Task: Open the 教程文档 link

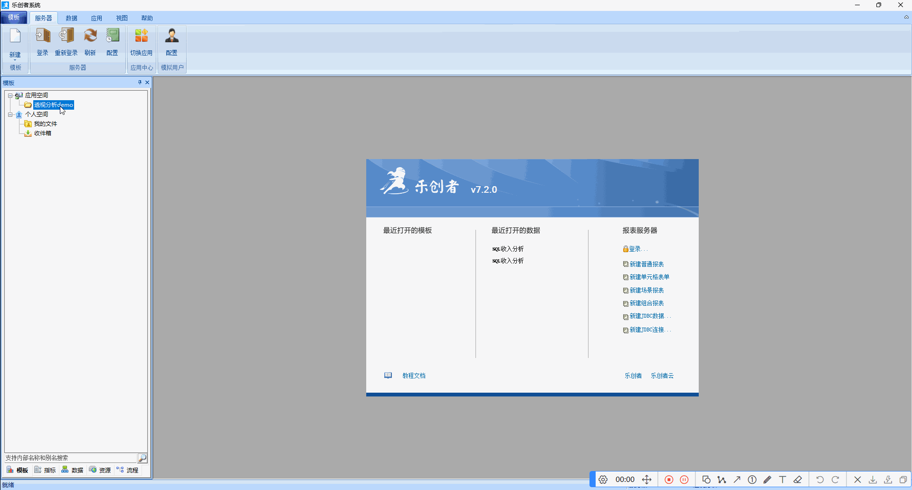Action: pos(414,376)
